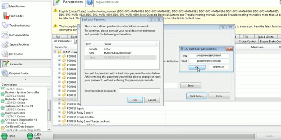Click the Send button in the password dialog
281x140 pixels.
point(191,86)
